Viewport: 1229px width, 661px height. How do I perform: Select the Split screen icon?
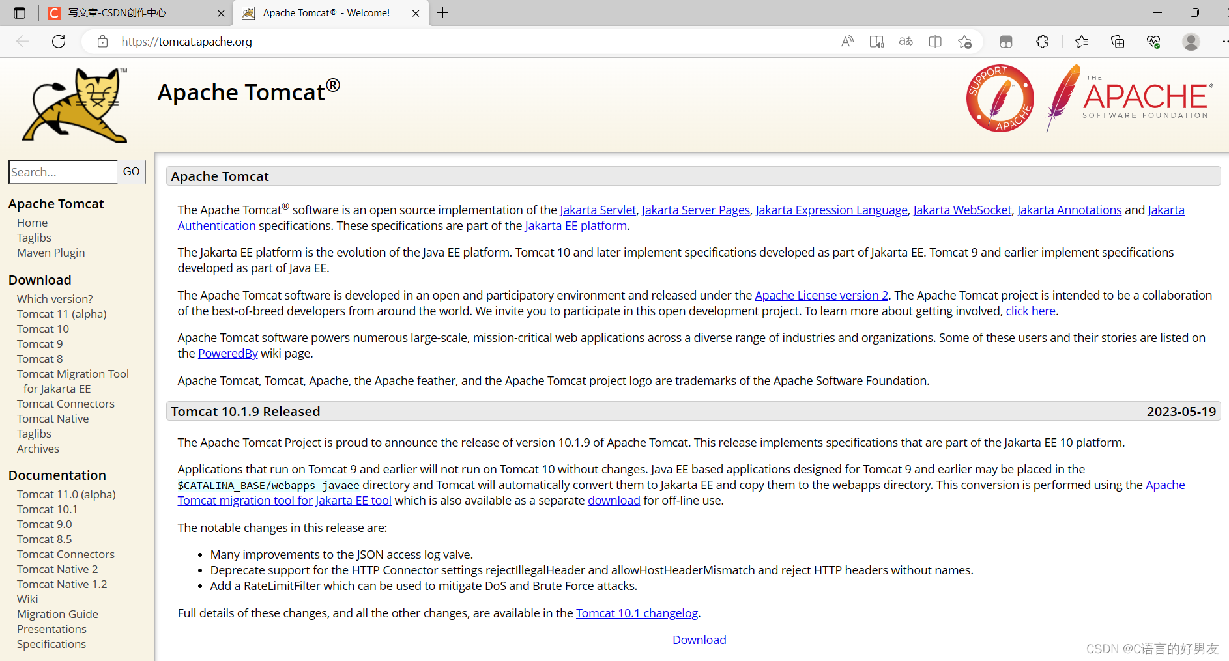pyautogui.click(x=934, y=41)
